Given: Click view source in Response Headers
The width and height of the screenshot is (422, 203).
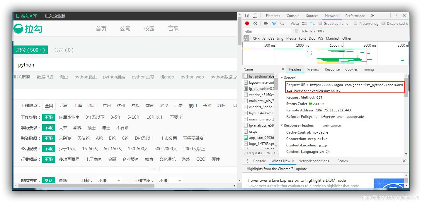Looking at the screenshot, I should click(331, 125).
